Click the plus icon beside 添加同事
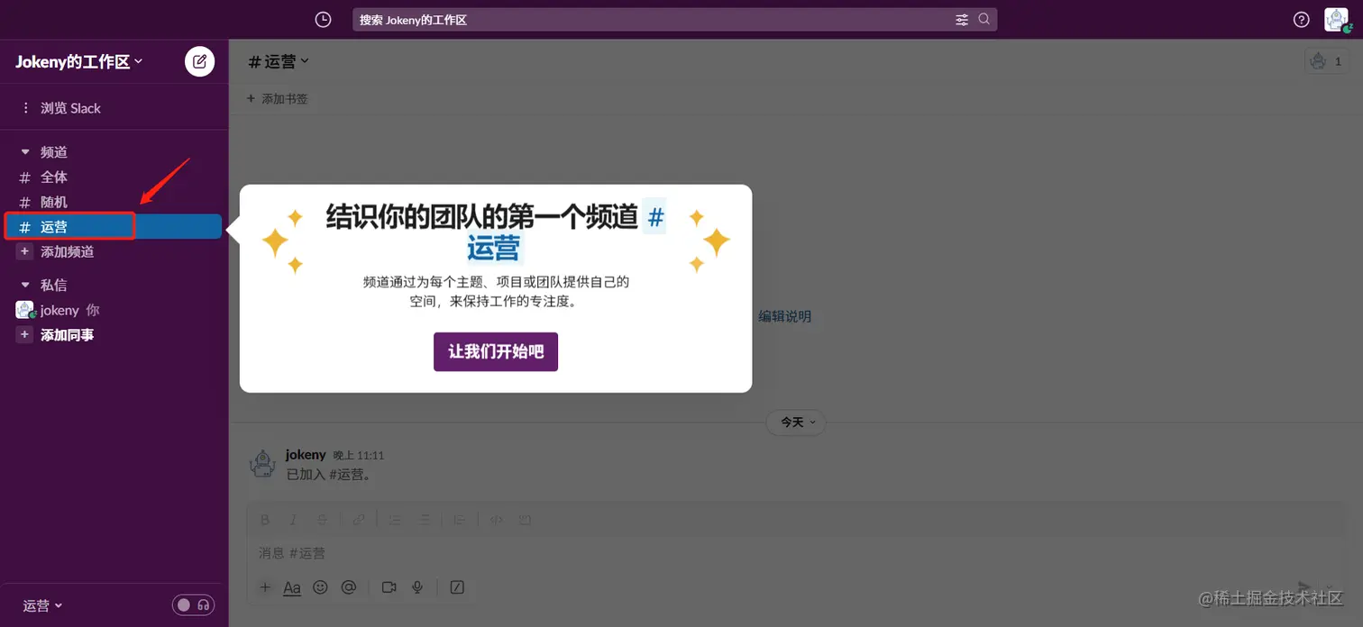The image size is (1363, 627). pos(25,334)
